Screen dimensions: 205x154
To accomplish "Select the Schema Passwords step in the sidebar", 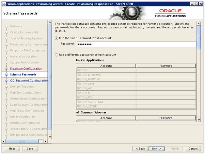I will tap(23, 75).
